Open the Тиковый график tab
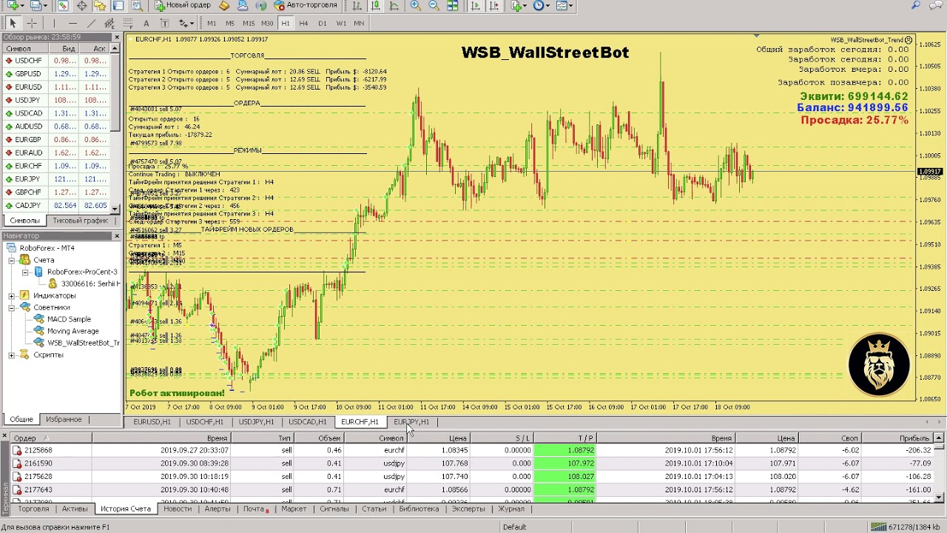The image size is (947, 533). [x=80, y=221]
